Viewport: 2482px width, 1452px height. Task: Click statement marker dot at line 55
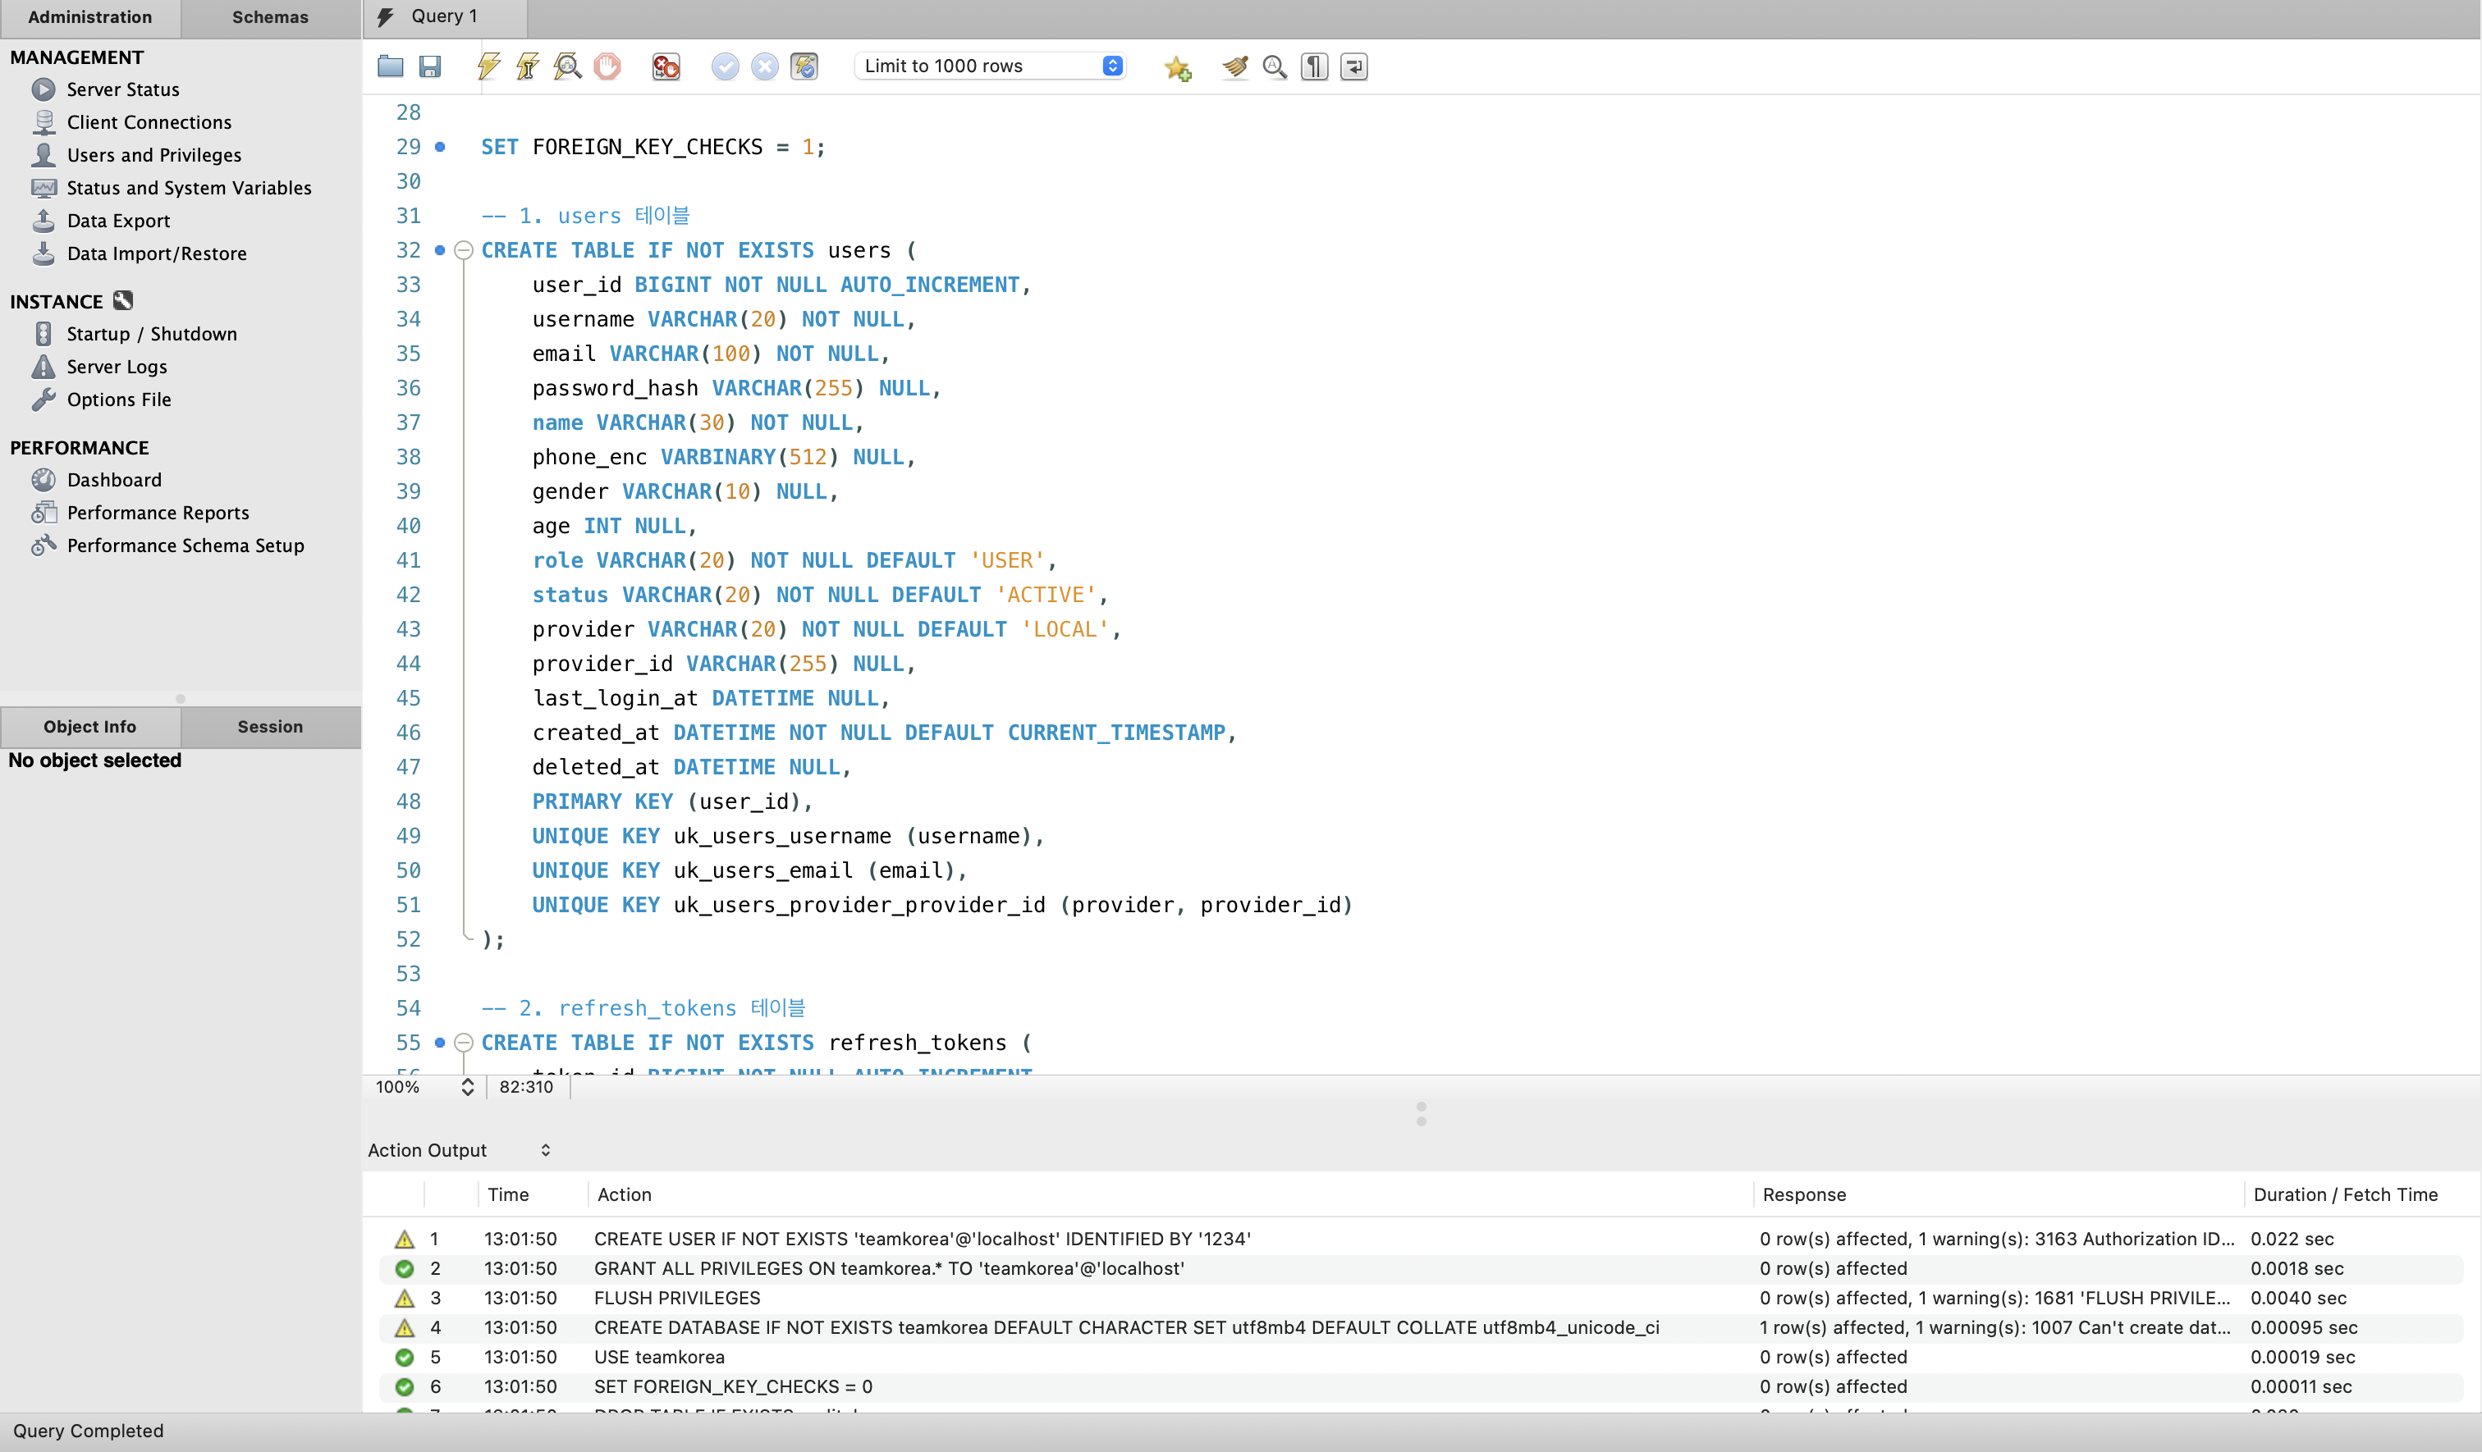tap(440, 1043)
